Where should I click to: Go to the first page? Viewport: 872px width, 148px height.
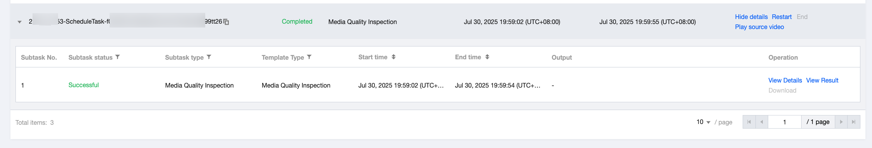tap(749, 122)
